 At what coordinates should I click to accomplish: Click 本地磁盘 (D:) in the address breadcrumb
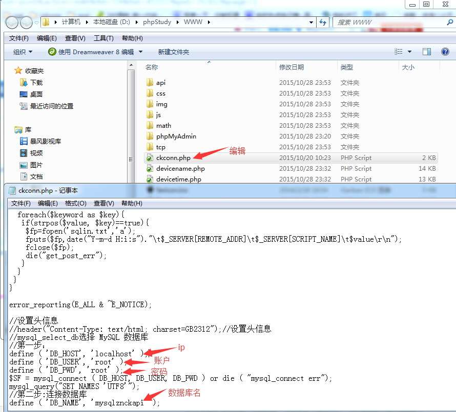tap(111, 22)
